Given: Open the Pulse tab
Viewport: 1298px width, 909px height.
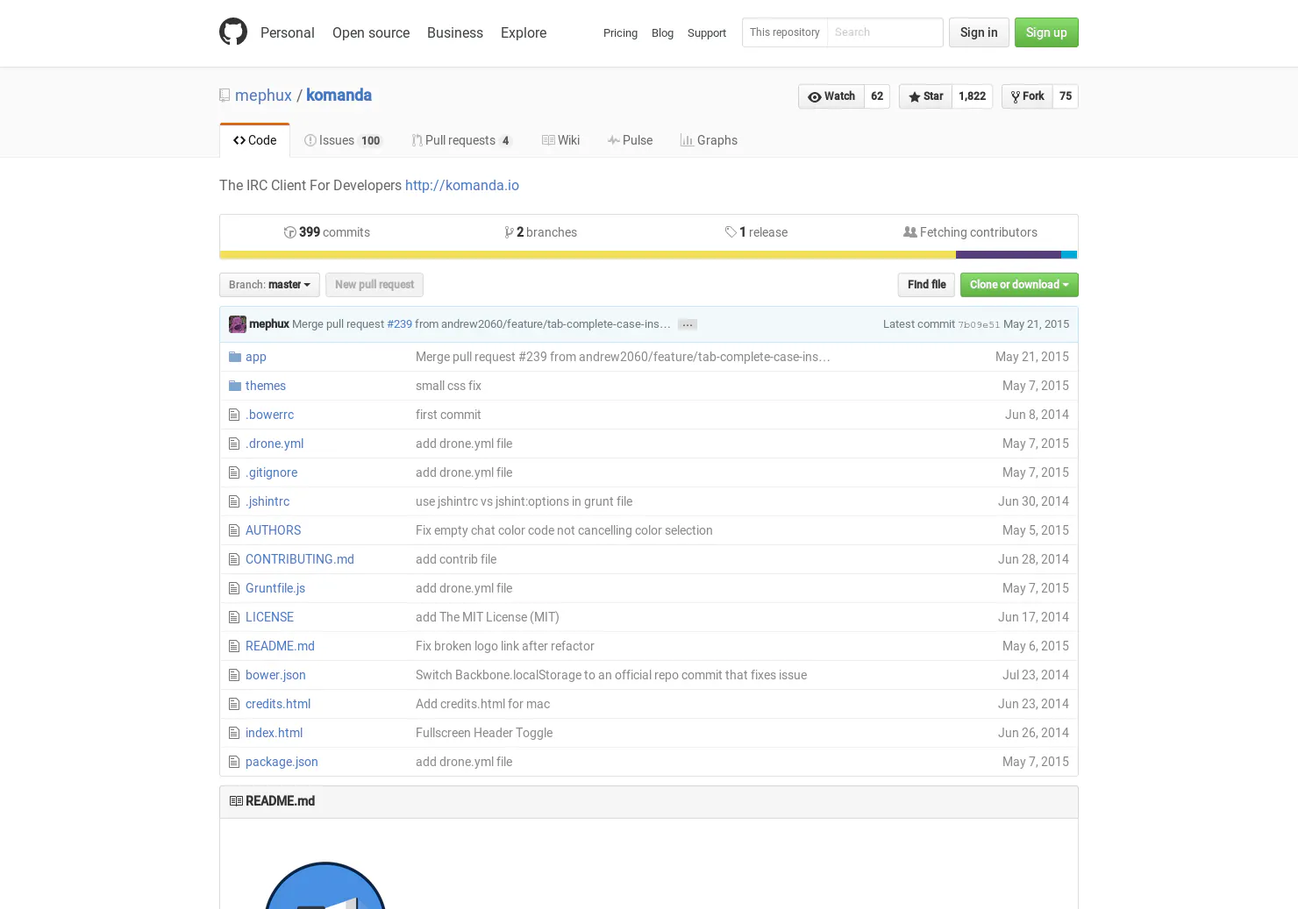Looking at the screenshot, I should pos(630,140).
